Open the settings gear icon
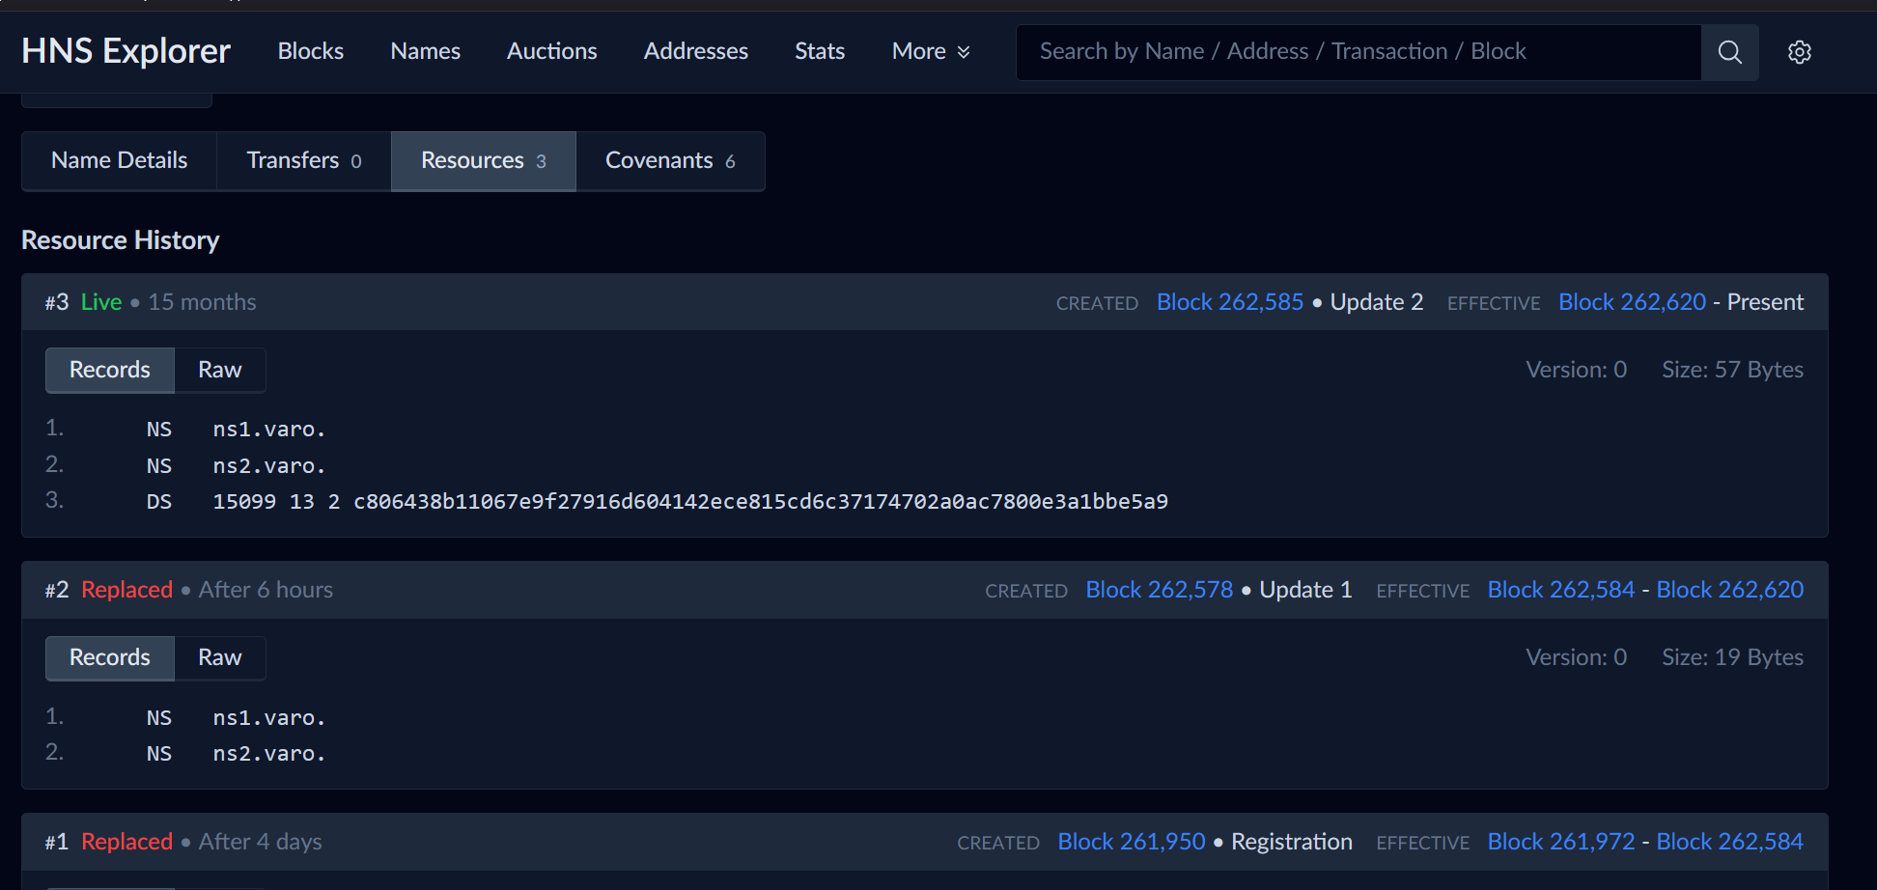The width and height of the screenshot is (1877, 890). (x=1799, y=52)
